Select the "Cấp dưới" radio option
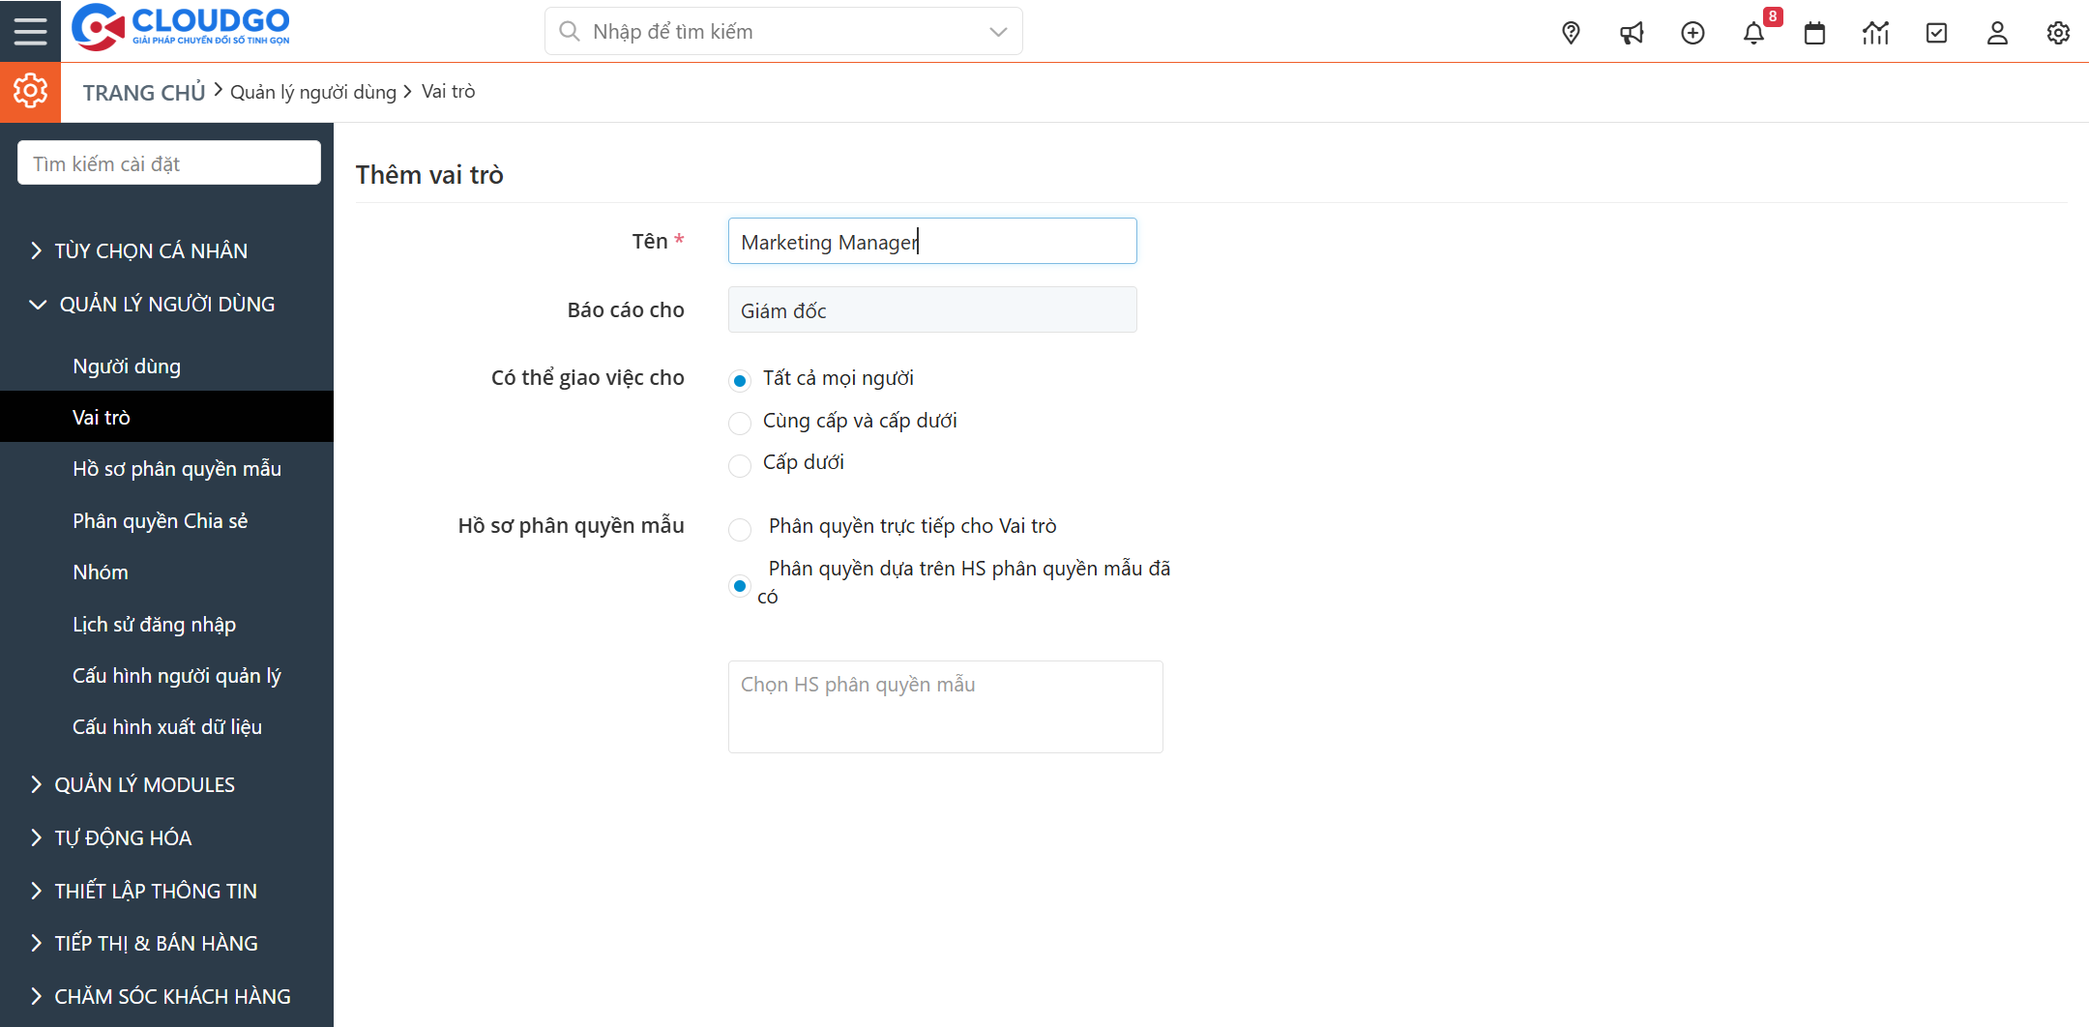2089x1027 pixels. (x=739, y=465)
